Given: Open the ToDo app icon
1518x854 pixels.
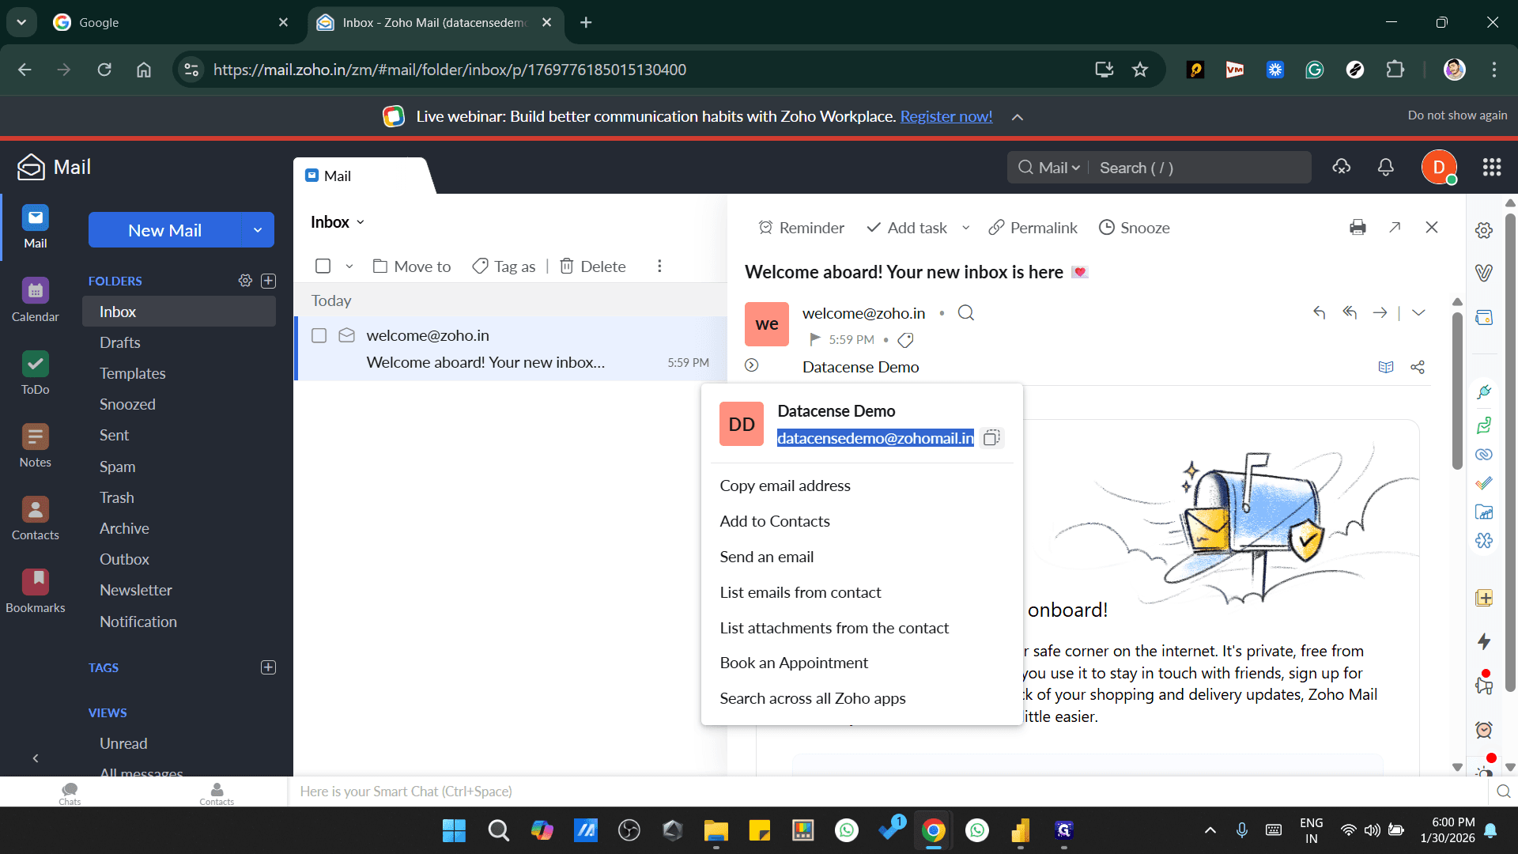Looking at the screenshot, I should [35, 372].
